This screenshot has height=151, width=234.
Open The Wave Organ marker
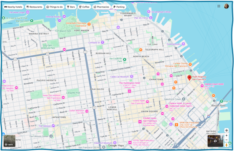(27, 12)
